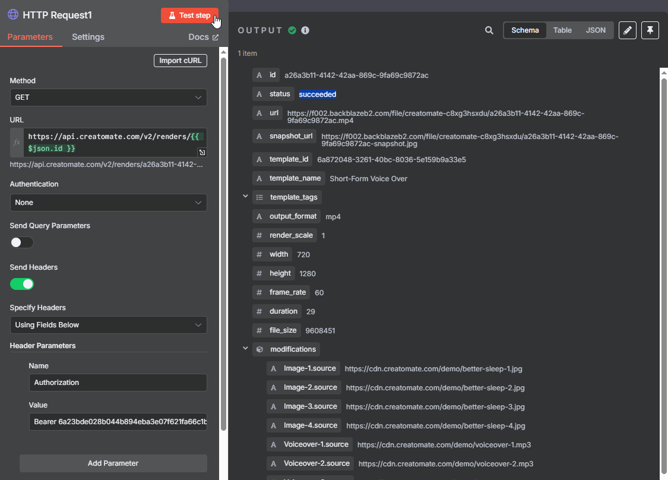Collapse the template_tags tree node
The height and width of the screenshot is (480, 668).
[x=245, y=197]
